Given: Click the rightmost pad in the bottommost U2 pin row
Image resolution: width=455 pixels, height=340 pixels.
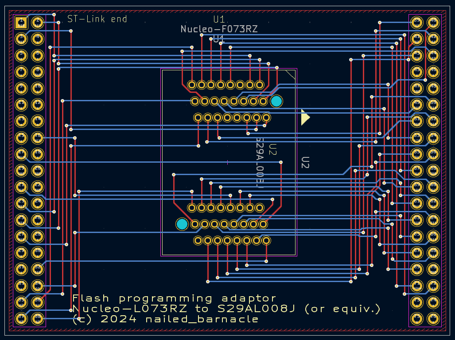Looking at the screenshot, I should tap(266, 241).
